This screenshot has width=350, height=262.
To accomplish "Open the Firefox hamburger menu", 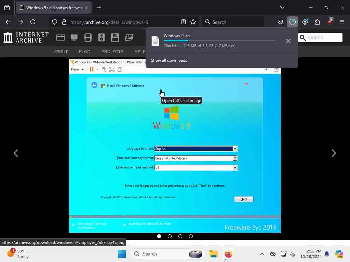I will click(x=342, y=22).
